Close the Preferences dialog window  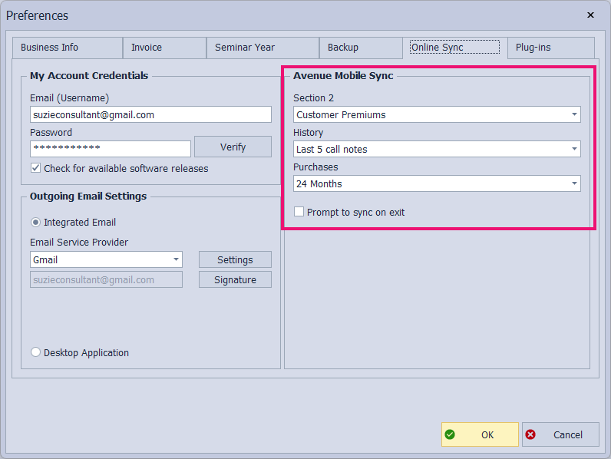(590, 15)
